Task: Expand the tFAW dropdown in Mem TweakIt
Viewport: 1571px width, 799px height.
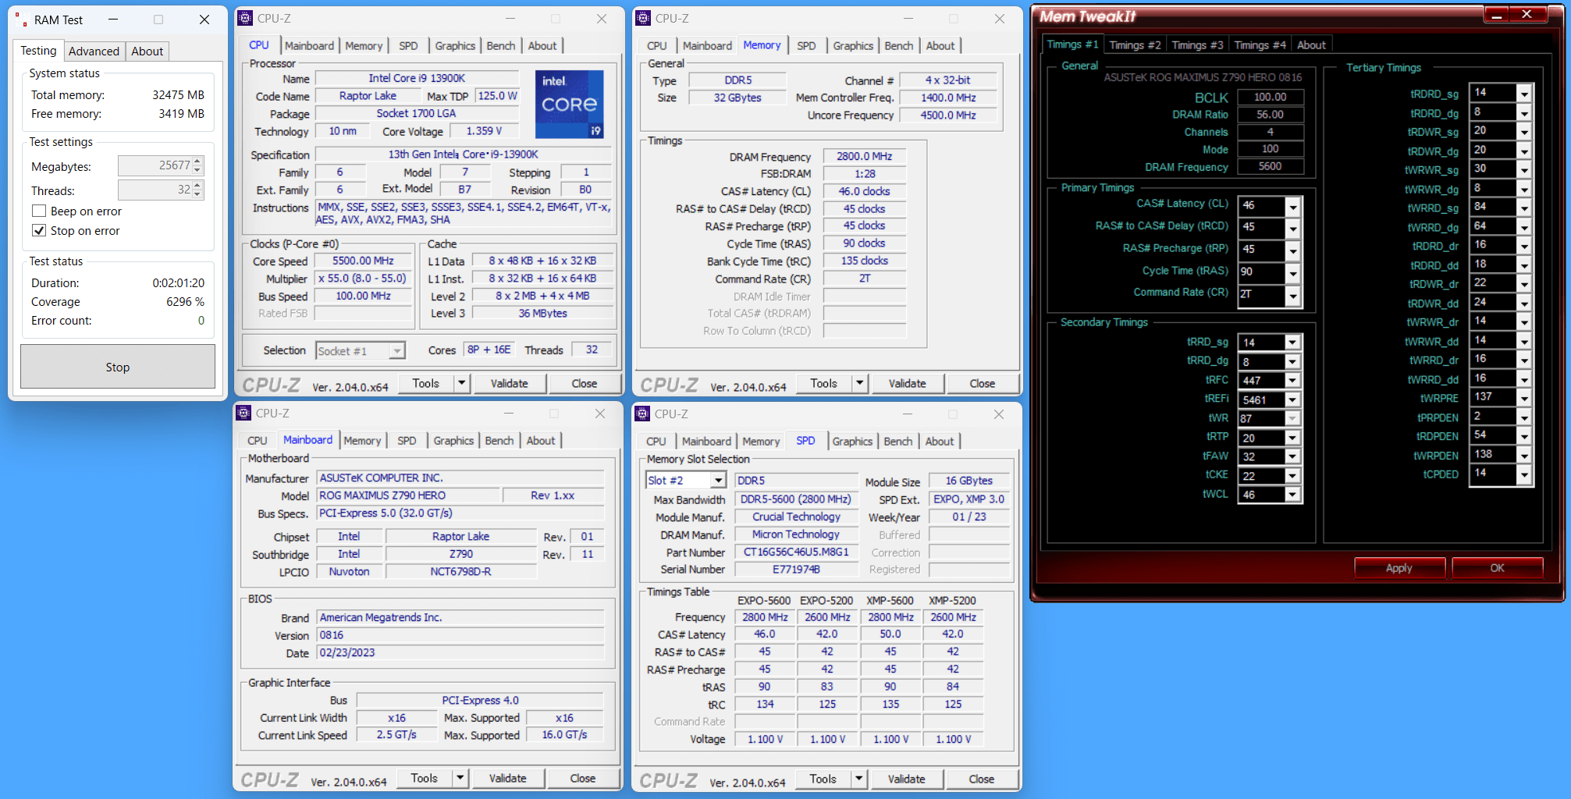Action: tap(1292, 457)
